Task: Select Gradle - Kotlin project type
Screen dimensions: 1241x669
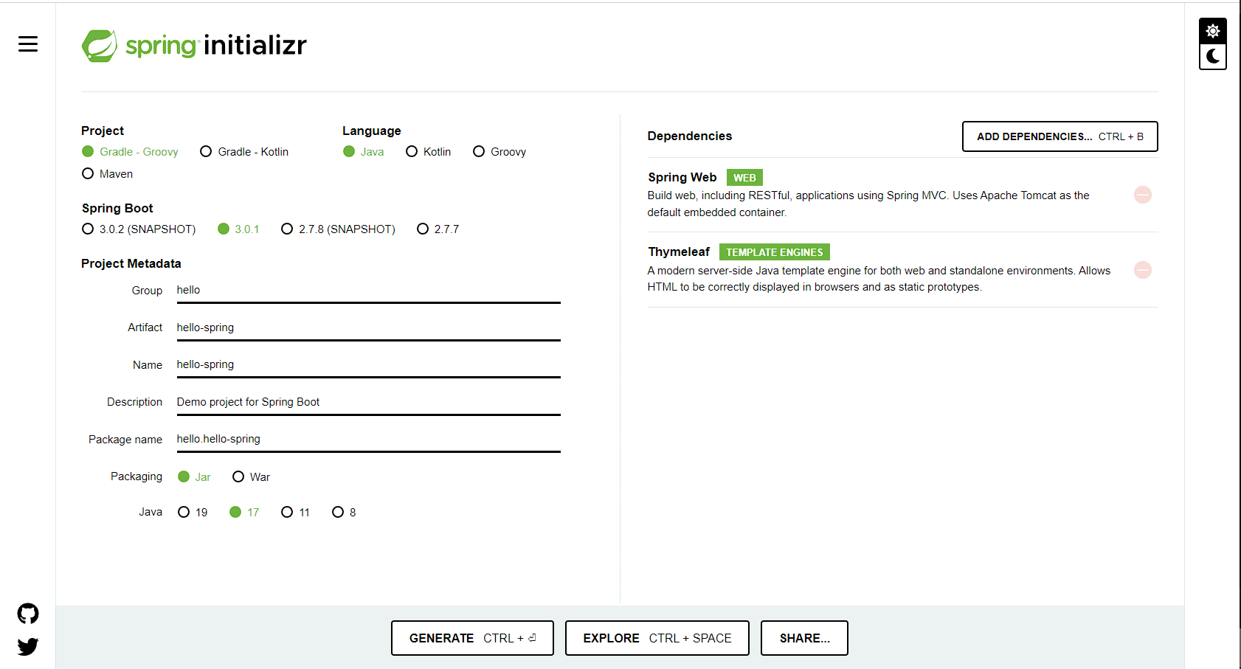Action: (x=244, y=152)
